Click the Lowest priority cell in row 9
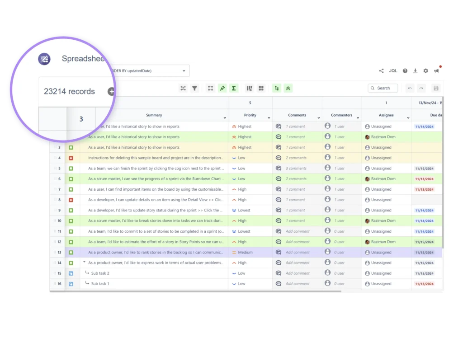 (250, 211)
